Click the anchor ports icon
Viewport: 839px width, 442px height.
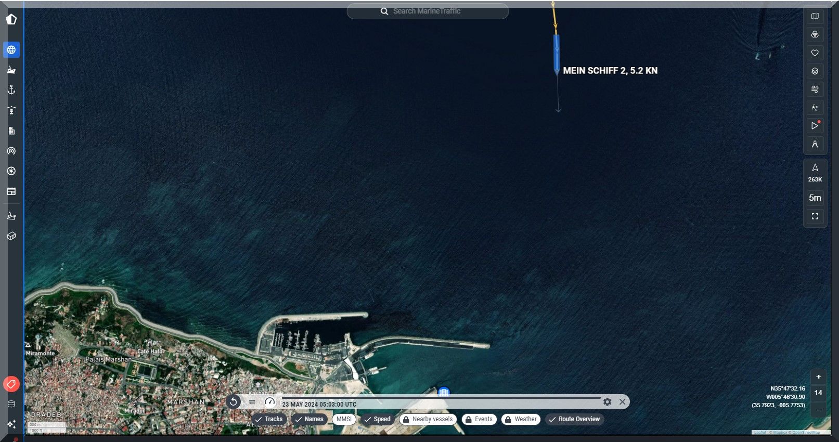(x=11, y=90)
